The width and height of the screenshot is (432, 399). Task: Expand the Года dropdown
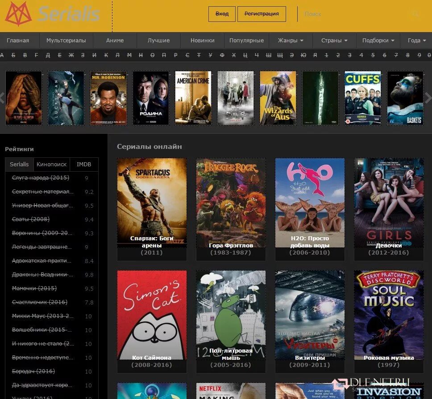(416, 41)
